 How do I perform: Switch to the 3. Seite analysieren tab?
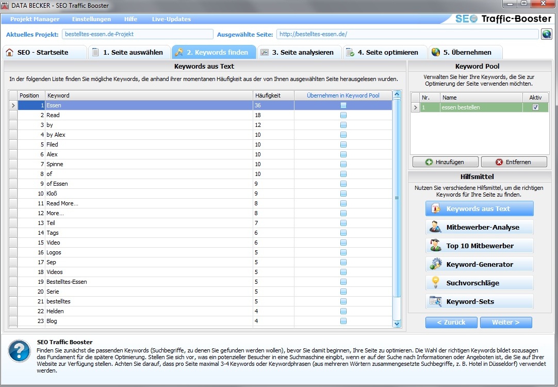[300, 52]
